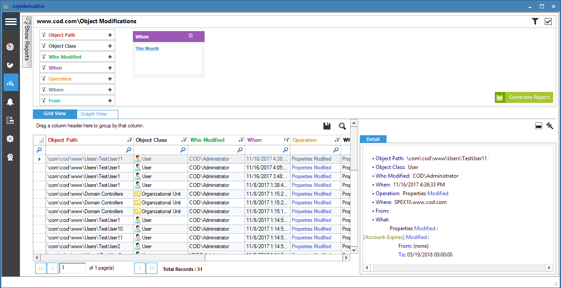The image size is (561, 288).
Task: Click the minimize icon of the Detail panel
Action: click(x=539, y=126)
